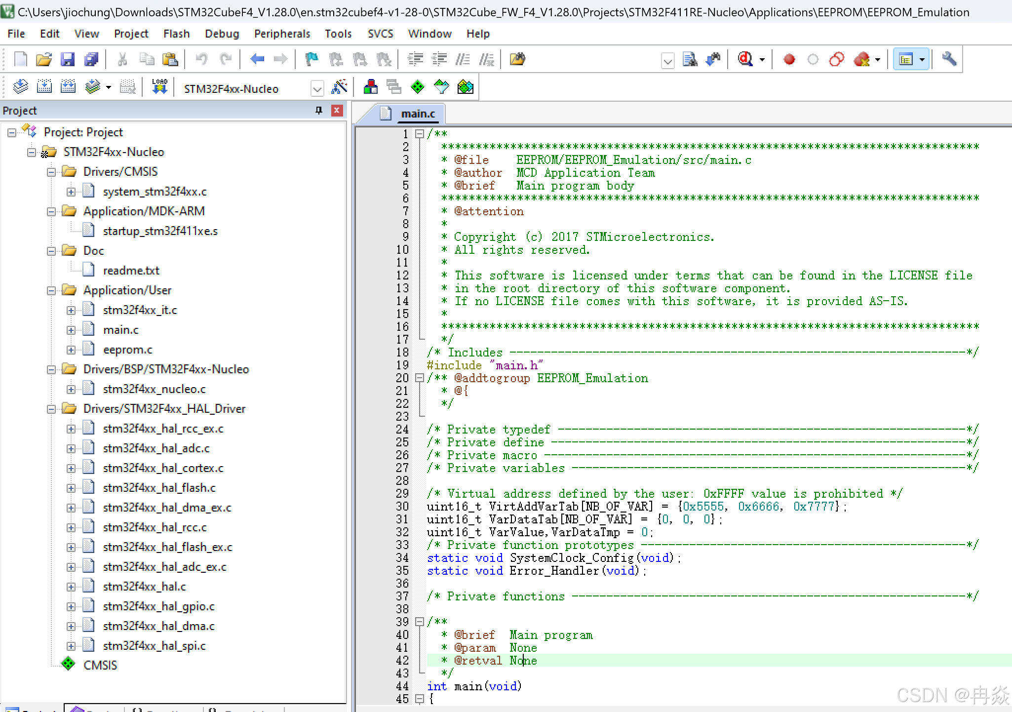
Task: Click the Build target icon
Action: tap(44, 87)
